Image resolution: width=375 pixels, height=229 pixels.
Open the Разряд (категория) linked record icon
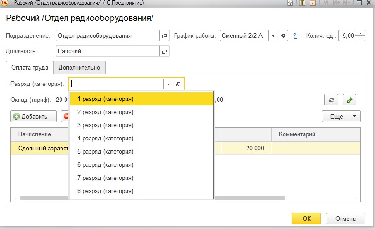[178, 84]
